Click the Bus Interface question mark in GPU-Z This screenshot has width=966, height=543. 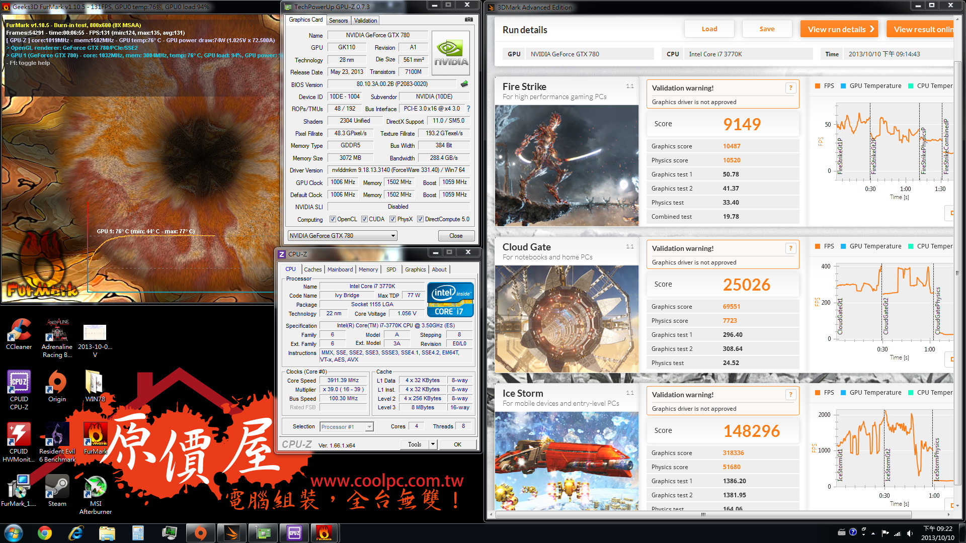468,109
